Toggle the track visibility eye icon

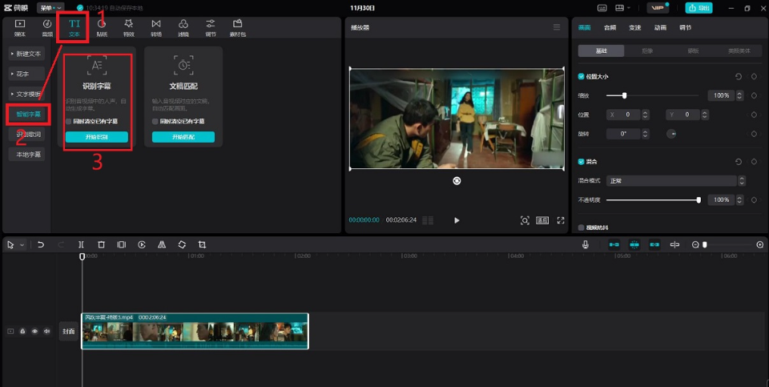[34, 331]
